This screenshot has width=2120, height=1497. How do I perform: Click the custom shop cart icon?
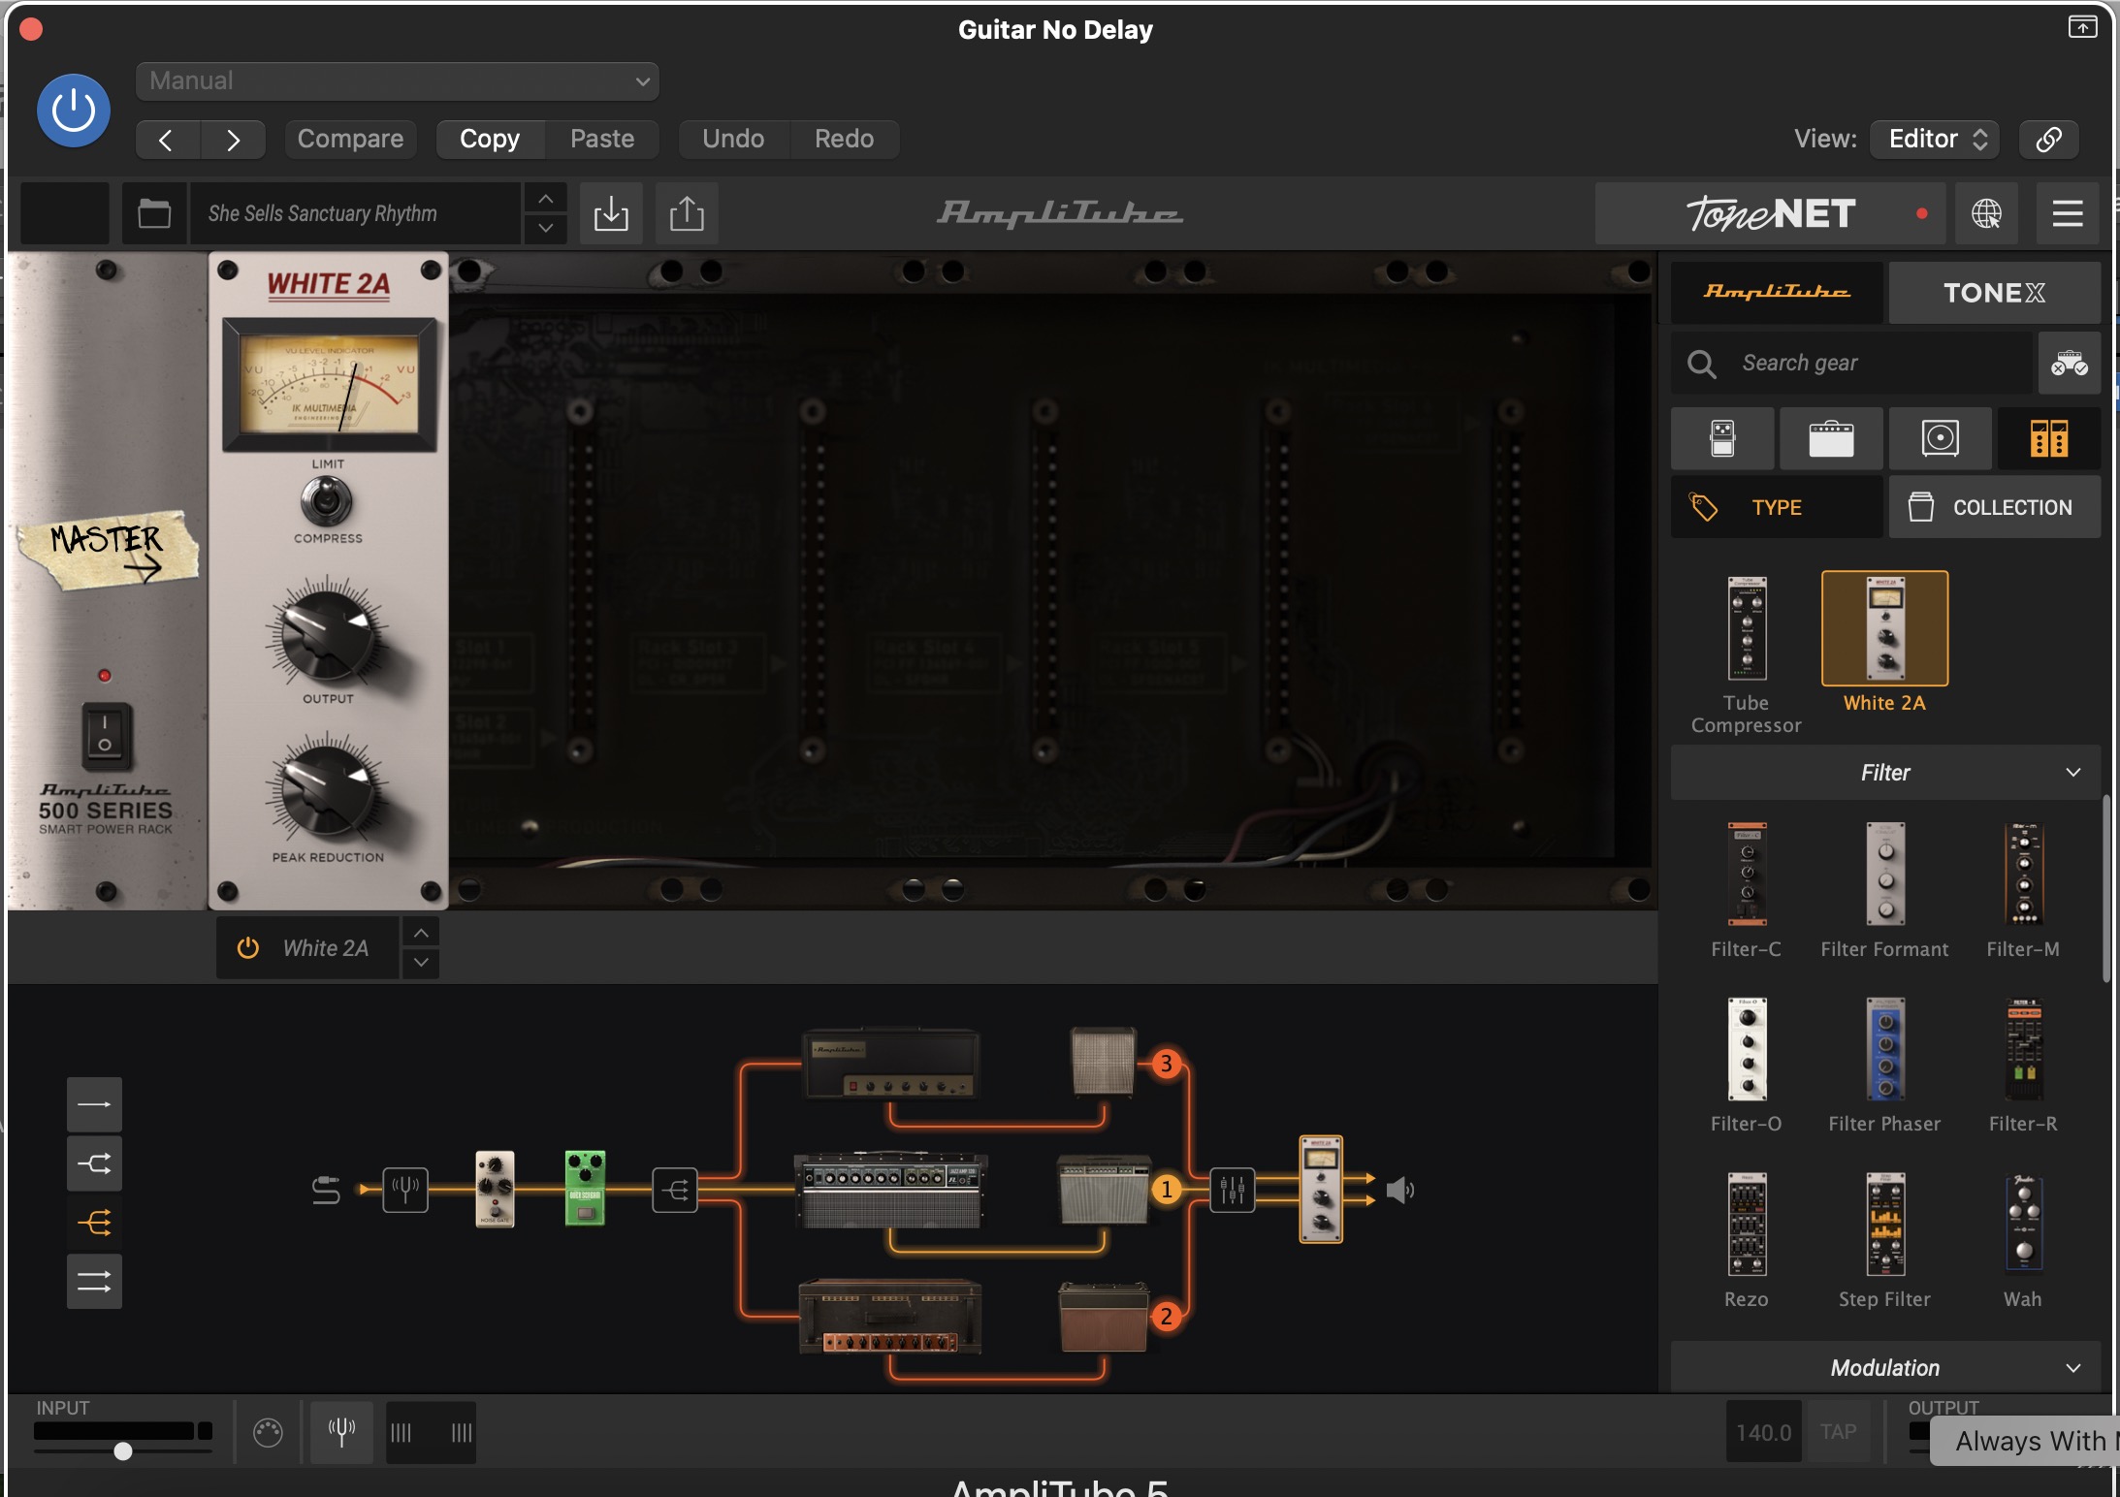pyautogui.click(x=2070, y=364)
